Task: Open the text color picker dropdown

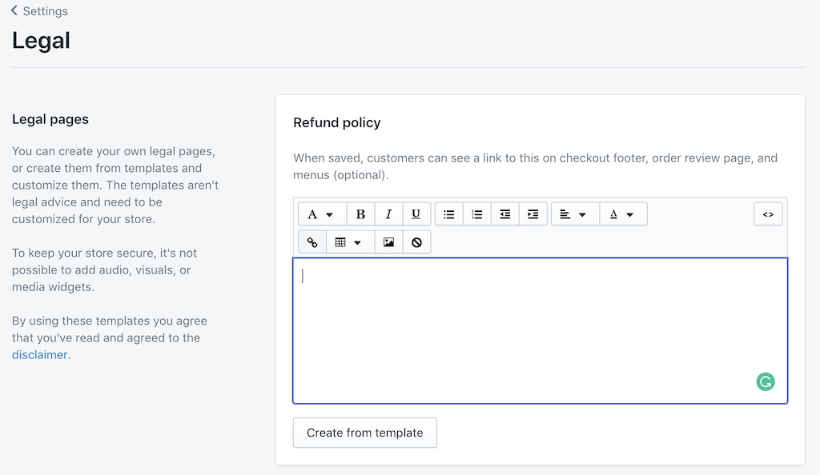Action: tap(622, 214)
